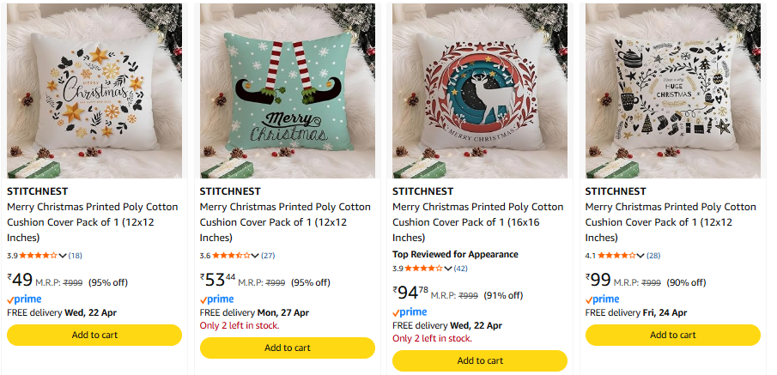777x375 pixels.
Task: Expand rating chevron beside the (42) reviews
Action: point(448,269)
